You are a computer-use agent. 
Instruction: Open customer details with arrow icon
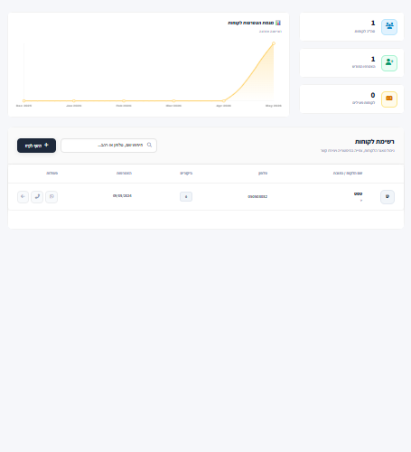[x=23, y=197]
